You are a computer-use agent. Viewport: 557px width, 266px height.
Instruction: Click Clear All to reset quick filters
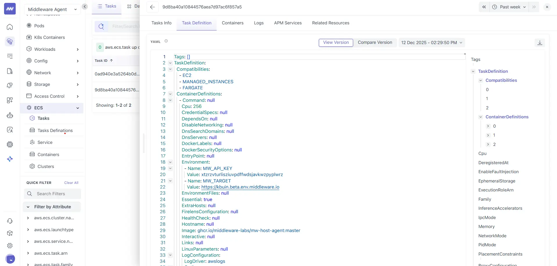tap(71, 183)
